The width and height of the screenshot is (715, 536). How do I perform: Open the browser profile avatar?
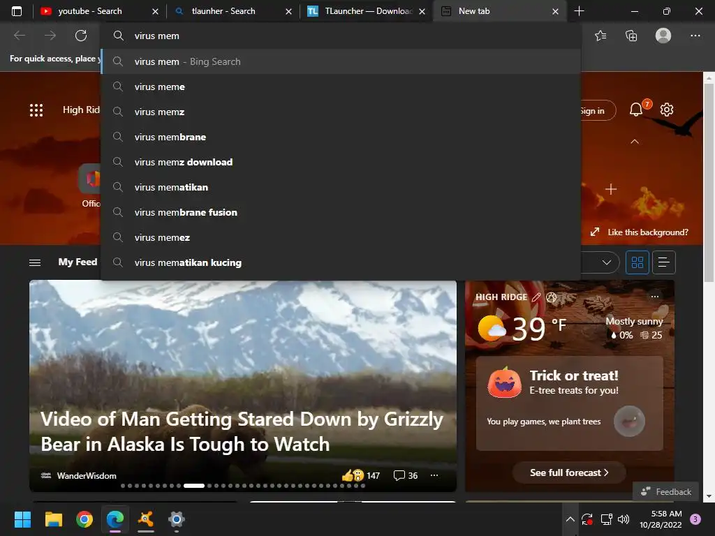coord(663,36)
